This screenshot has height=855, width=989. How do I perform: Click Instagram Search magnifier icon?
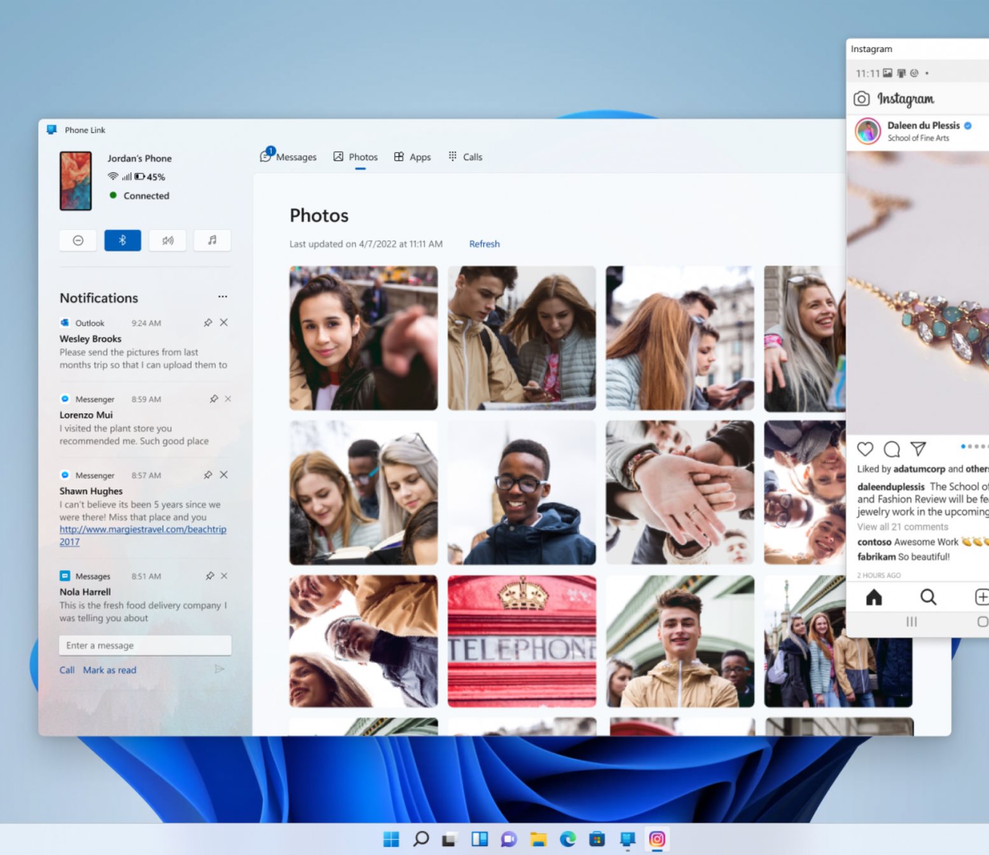click(929, 597)
